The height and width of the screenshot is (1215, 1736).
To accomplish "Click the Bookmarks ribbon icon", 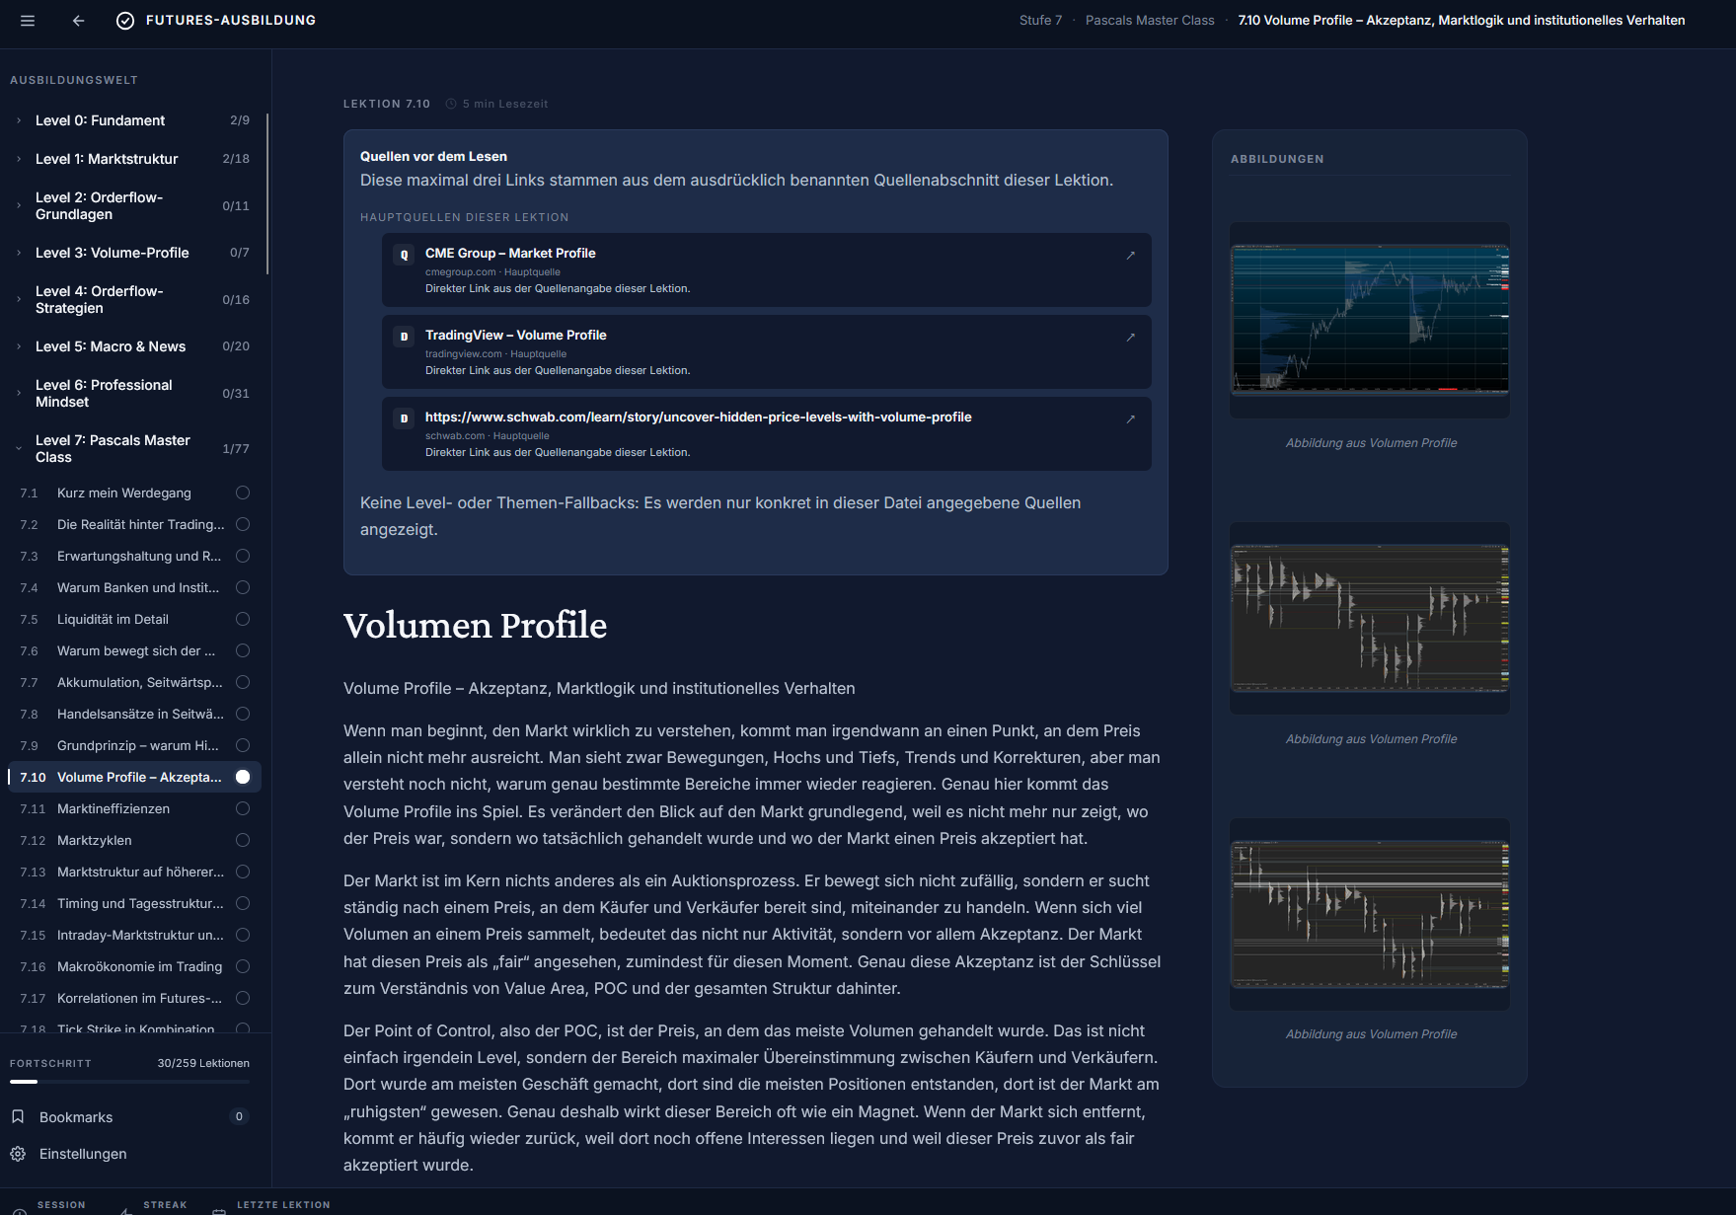I will point(18,1116).
